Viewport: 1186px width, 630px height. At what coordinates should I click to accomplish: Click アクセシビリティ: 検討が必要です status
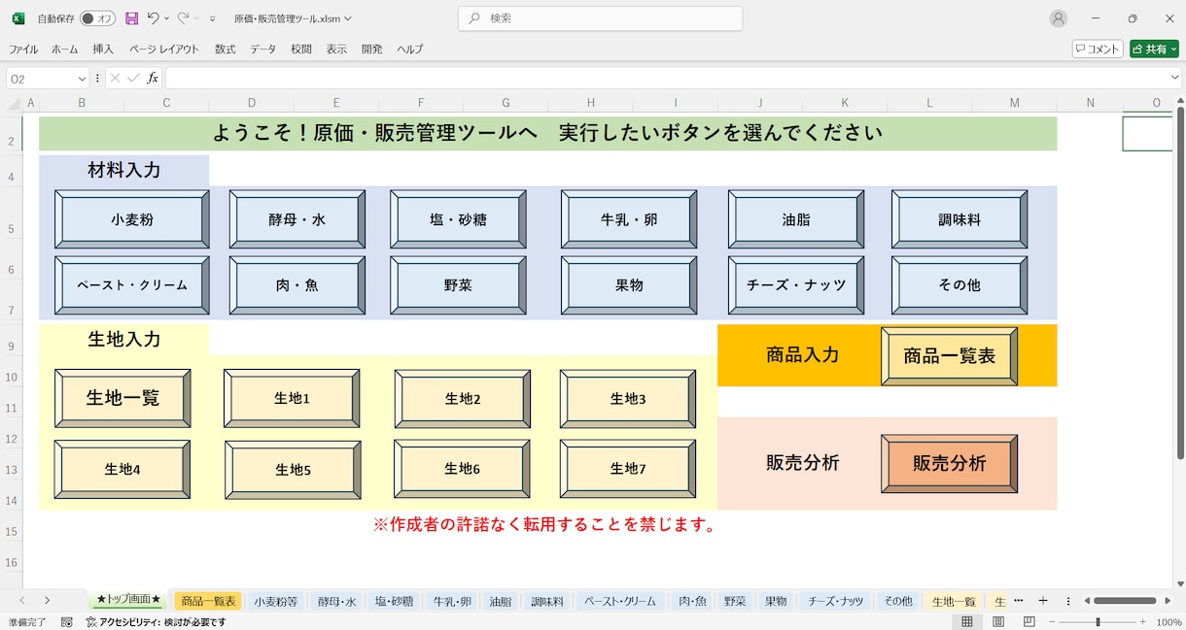click(x=157, y=622)
